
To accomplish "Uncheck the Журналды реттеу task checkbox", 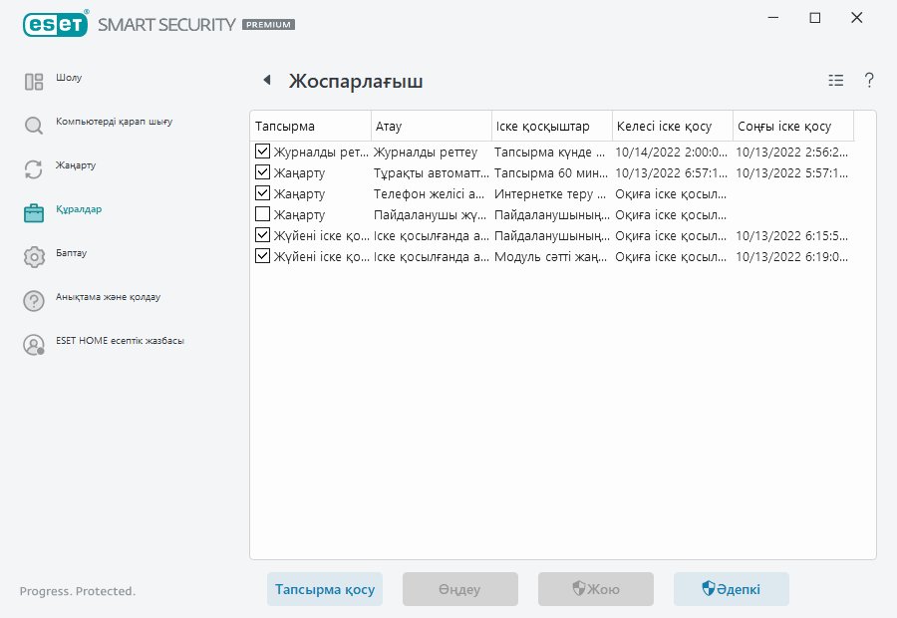I will click(262, 152).
